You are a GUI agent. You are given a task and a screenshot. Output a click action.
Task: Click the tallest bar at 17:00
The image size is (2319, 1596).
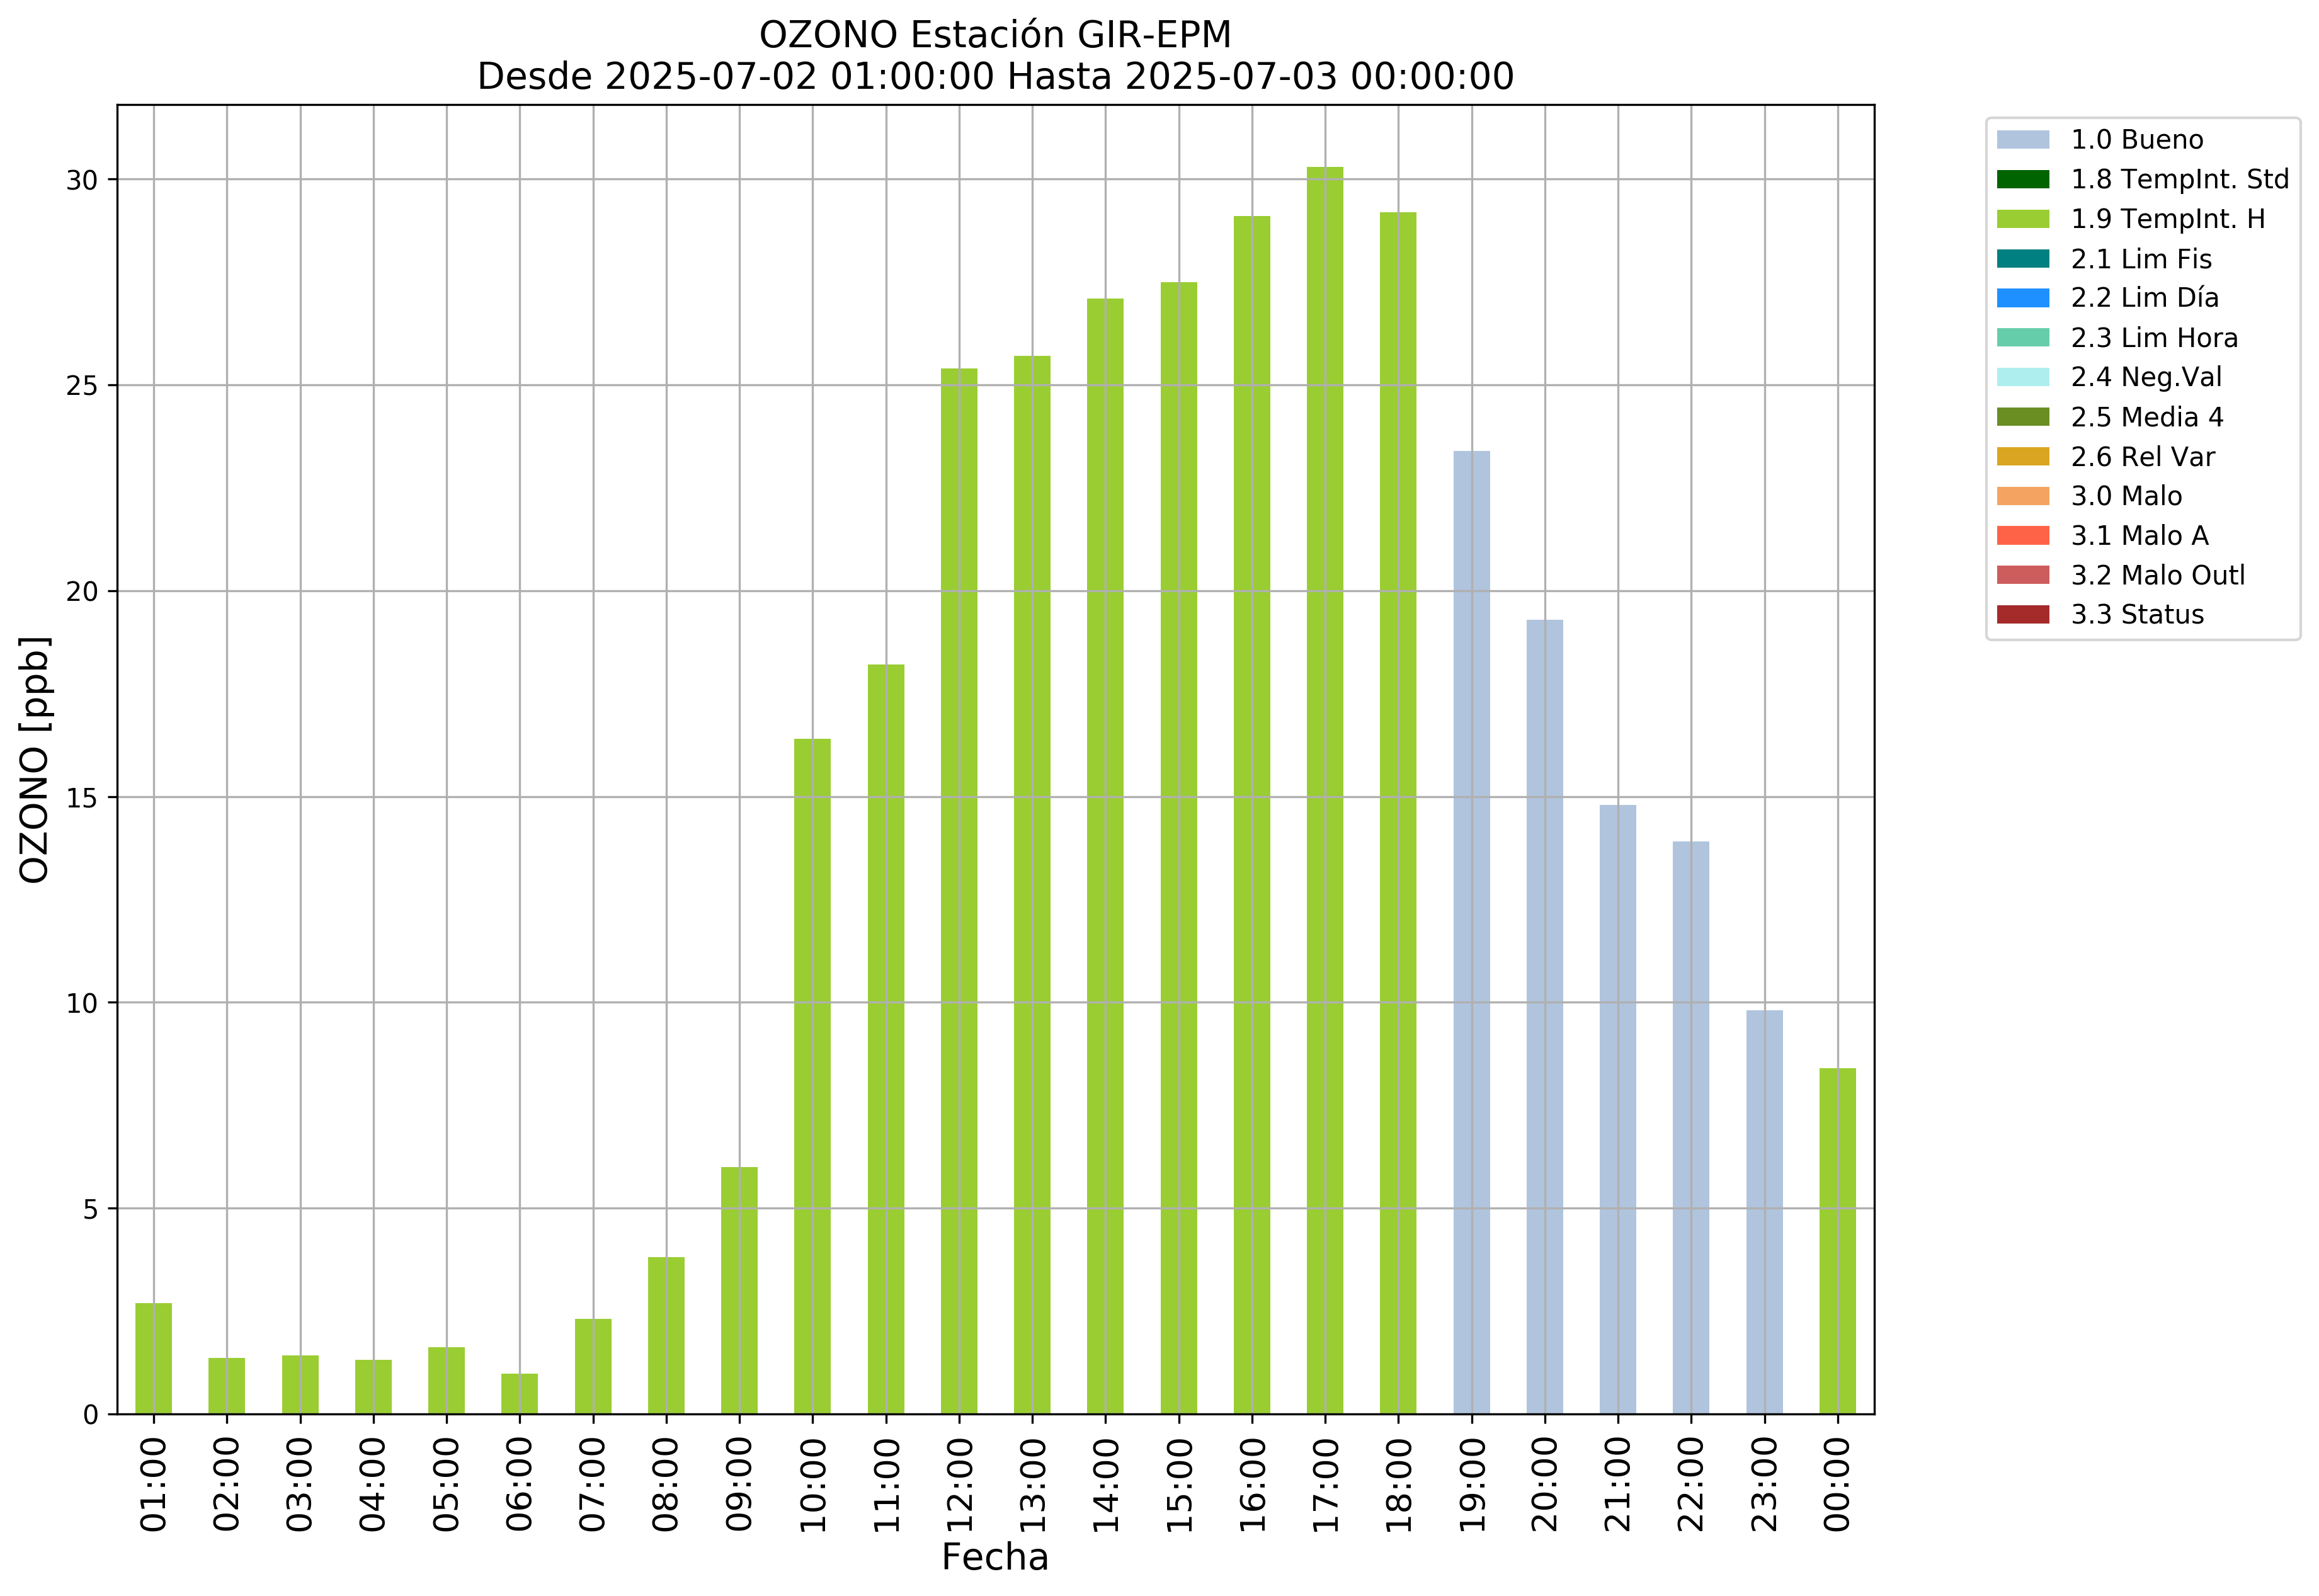coord(1324,790)
